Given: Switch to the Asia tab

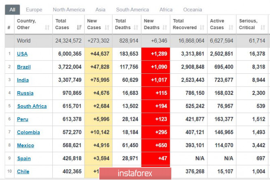Looking at the screenshot, I should pyautogui.click(x=100, y=10).
